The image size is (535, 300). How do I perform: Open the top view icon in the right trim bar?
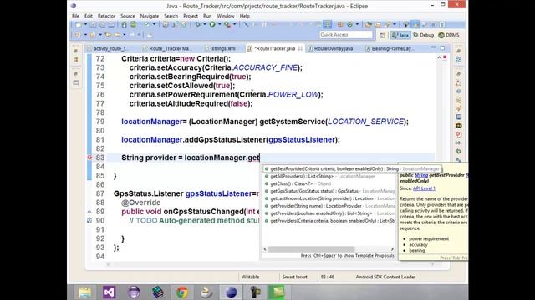459,51
